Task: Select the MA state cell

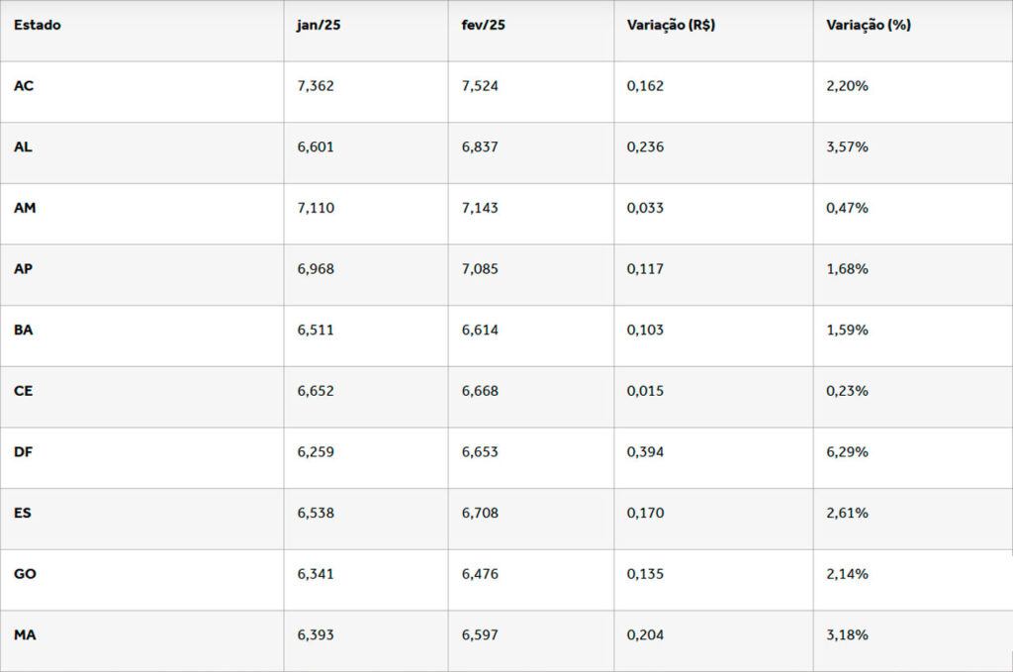Action: point(25,635)
